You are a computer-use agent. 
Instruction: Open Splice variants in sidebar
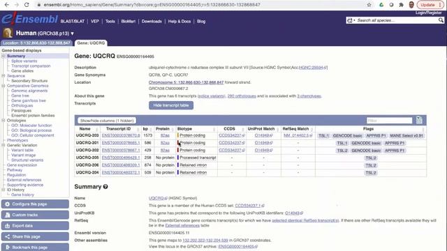pyautogui.click(x=24, y=61)
